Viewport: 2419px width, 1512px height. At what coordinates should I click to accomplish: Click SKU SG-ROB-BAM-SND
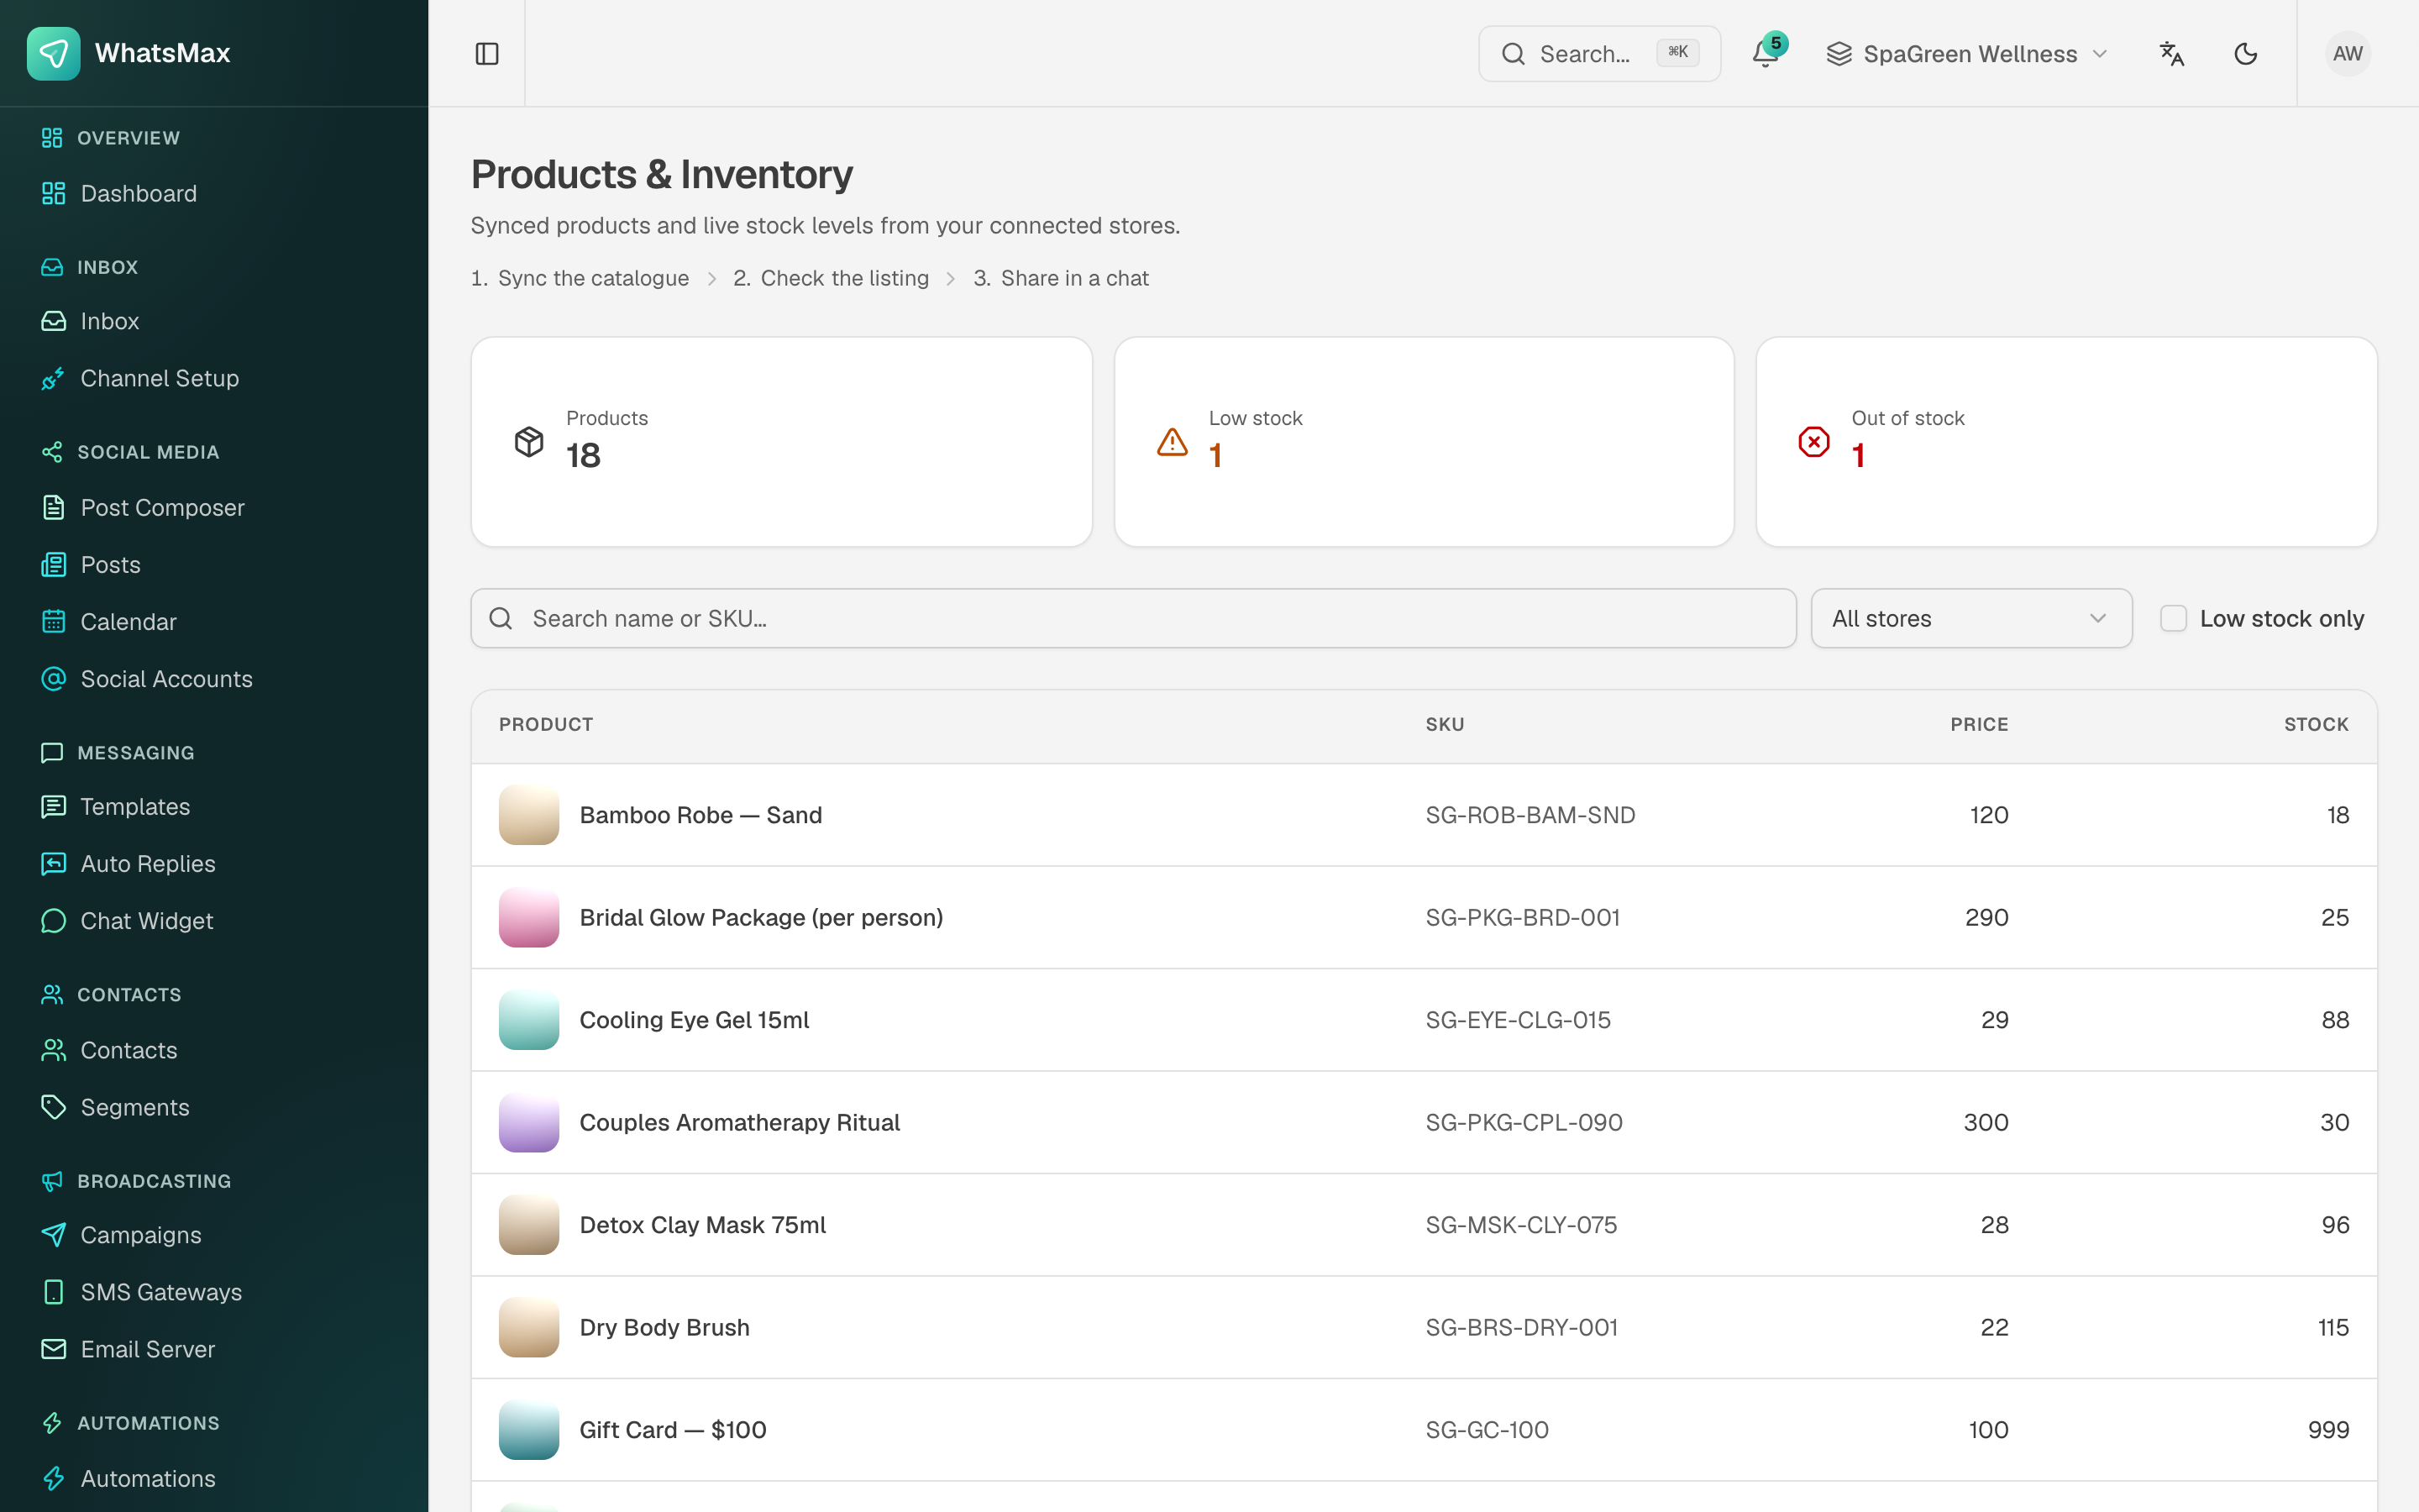coord(1530,815)
